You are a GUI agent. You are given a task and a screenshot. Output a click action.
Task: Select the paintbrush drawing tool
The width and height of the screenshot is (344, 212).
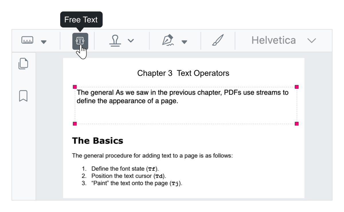click(218, 40)
